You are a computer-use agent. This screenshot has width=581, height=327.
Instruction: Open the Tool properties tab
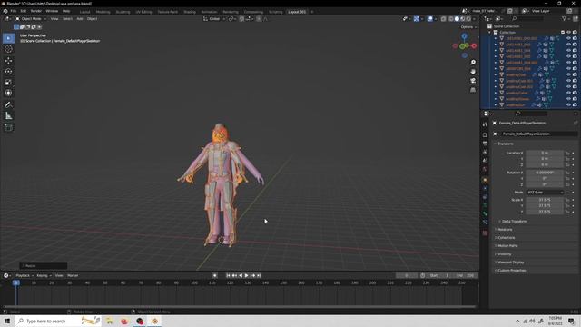click(485, 124)
